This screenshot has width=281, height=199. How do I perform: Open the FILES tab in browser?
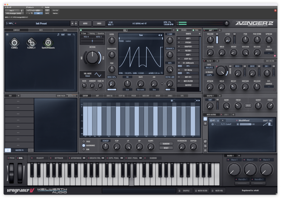65,30
